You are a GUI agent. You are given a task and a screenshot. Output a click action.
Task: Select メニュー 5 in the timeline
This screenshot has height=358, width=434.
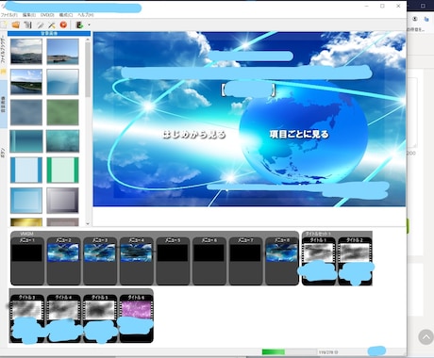173,261
